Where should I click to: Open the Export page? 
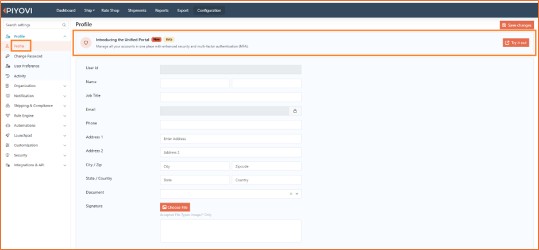(x=183, y=11)
